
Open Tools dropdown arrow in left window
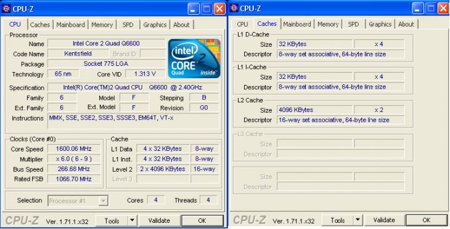tap(132, 220)
